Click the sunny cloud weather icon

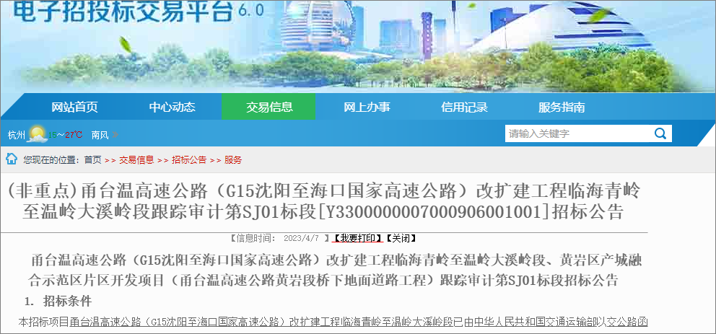38,134
